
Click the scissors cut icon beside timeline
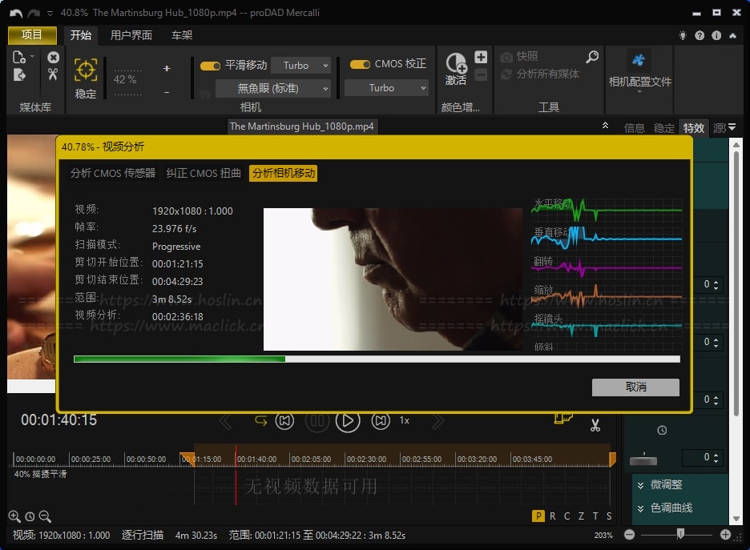click(x=595, y=425)
